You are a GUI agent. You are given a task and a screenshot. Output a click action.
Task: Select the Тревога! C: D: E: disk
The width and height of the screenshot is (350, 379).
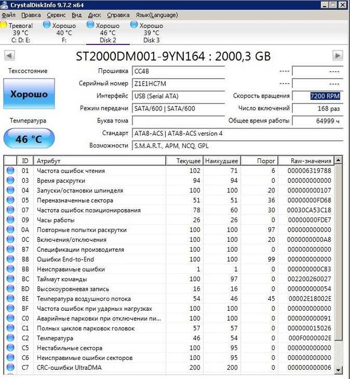20,33
